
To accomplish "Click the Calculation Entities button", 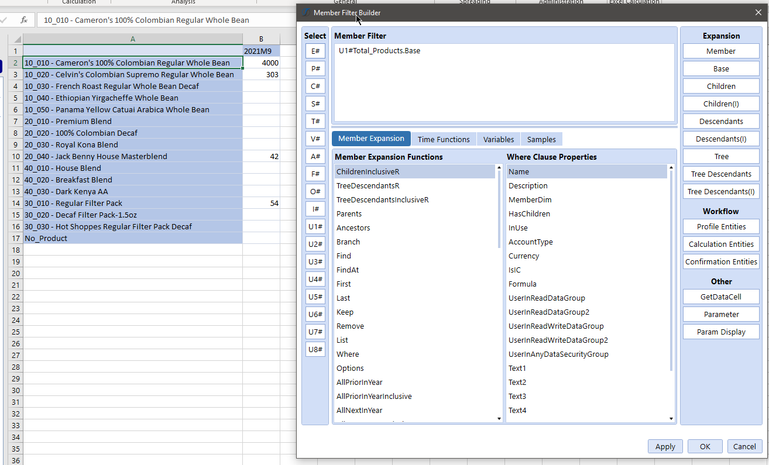I will (x=721, y=244).
